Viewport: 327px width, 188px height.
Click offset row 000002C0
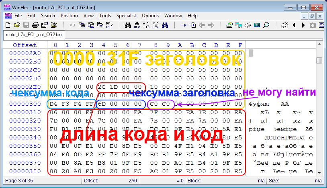pyautogui.click(x=25, y=70)
